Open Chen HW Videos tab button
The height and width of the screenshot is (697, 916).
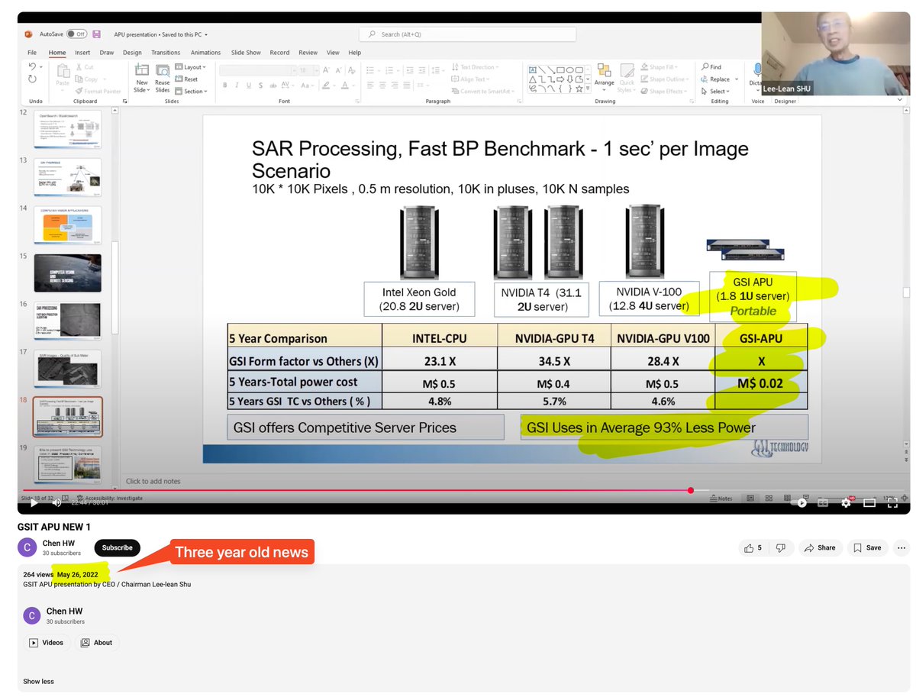point(47,643)
